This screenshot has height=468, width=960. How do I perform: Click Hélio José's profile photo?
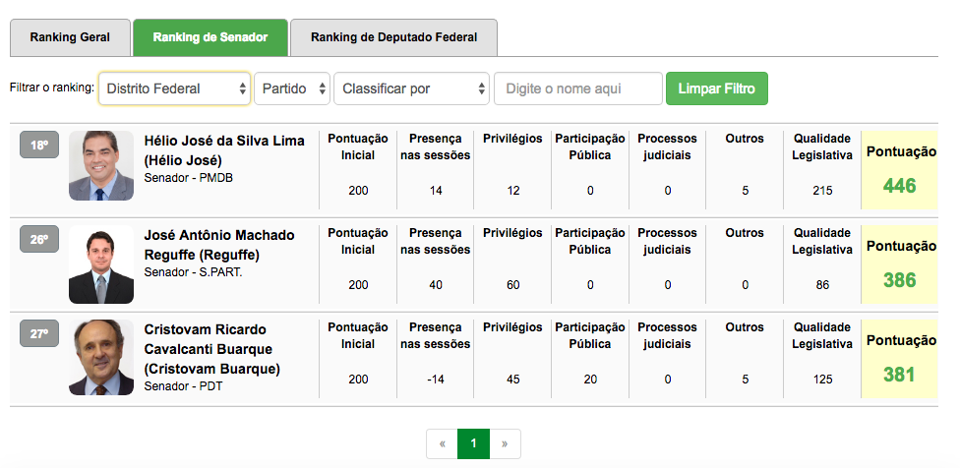point(101,166)
